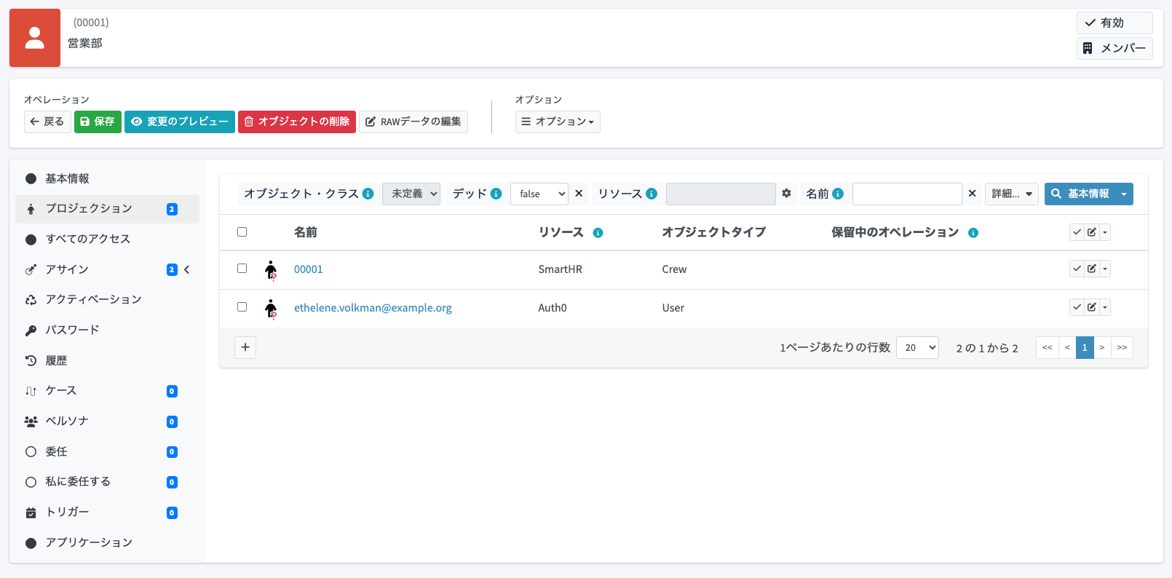Open ケース in the side menu

click(x=107, y=390)
